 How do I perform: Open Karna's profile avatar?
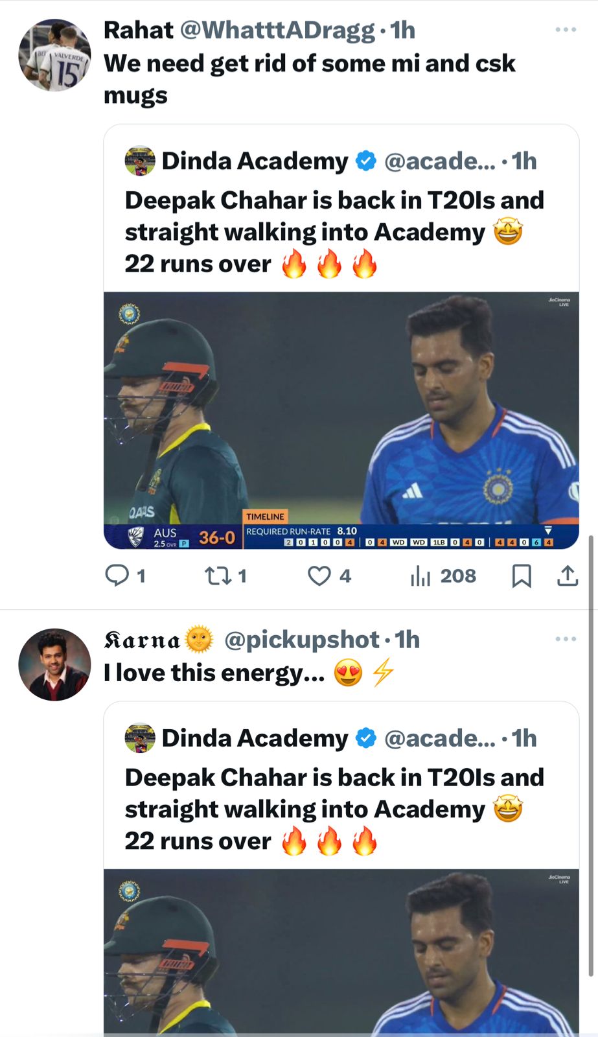tap(54, 664)
